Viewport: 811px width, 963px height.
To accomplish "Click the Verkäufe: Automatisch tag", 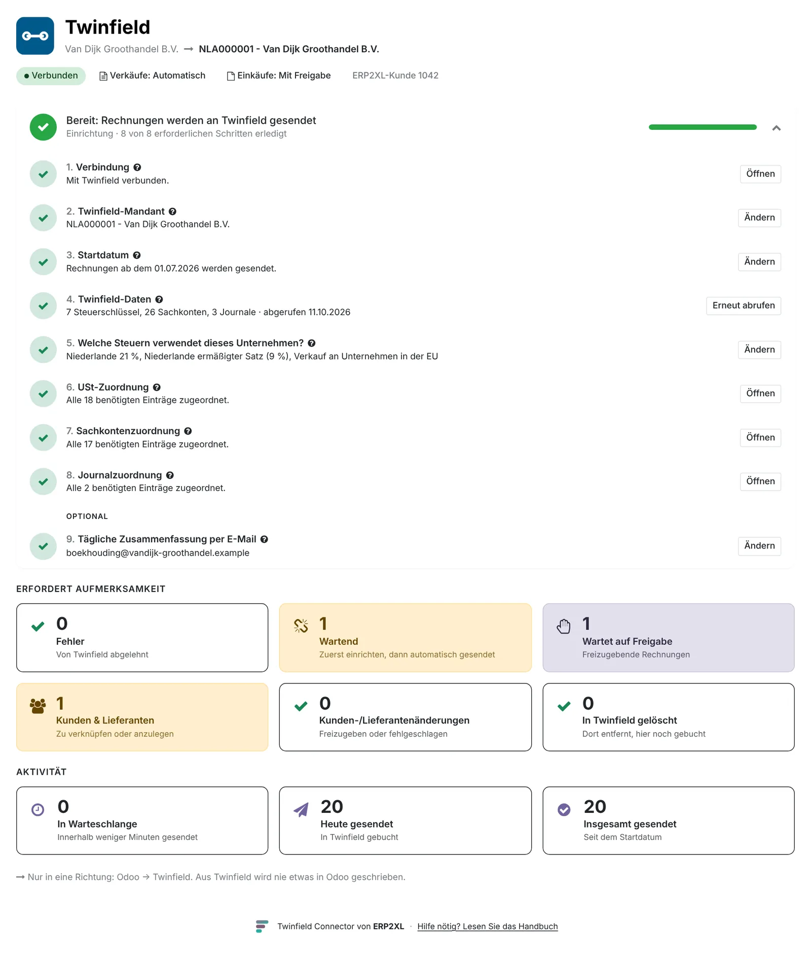I will click(x=153, y=76).
